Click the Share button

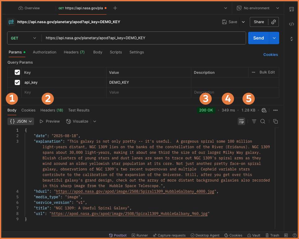pyautogui.click(x=259, y=22)
